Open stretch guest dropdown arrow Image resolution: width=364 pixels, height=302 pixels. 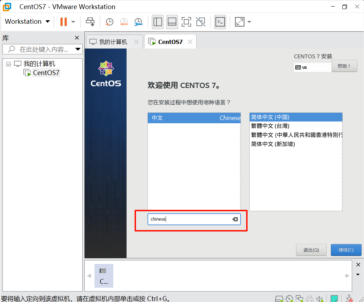pos(249,22)
